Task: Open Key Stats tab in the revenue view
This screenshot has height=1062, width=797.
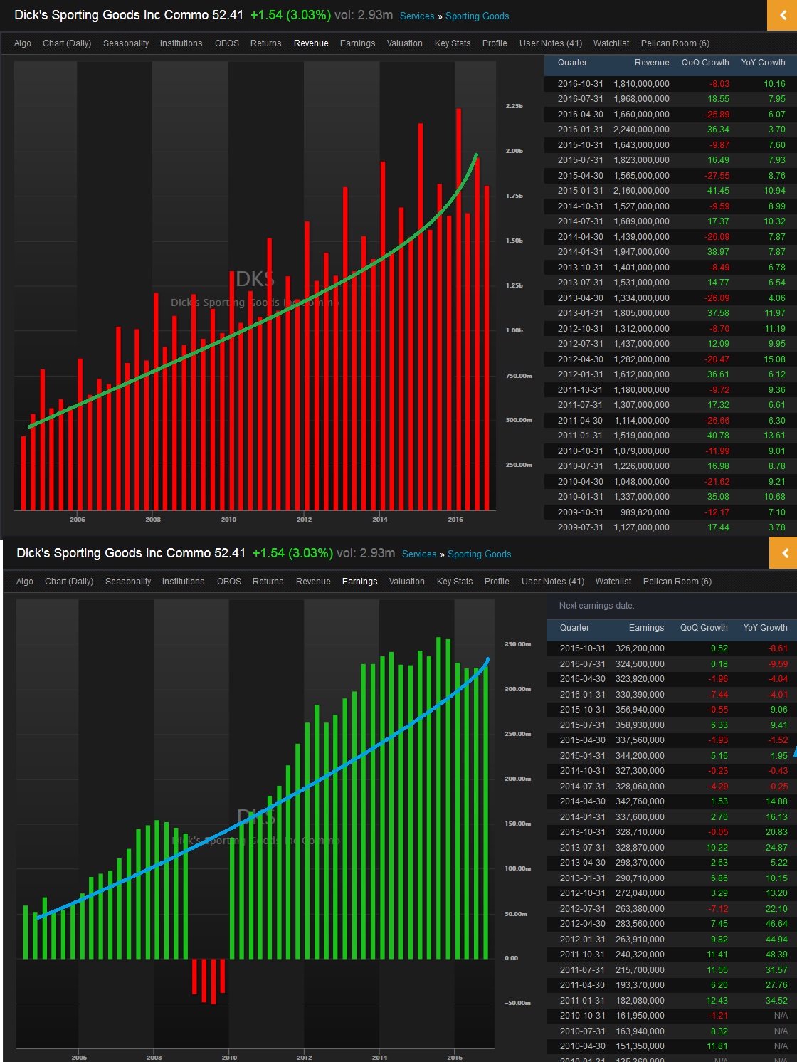Action: click(x=453, y=43)
